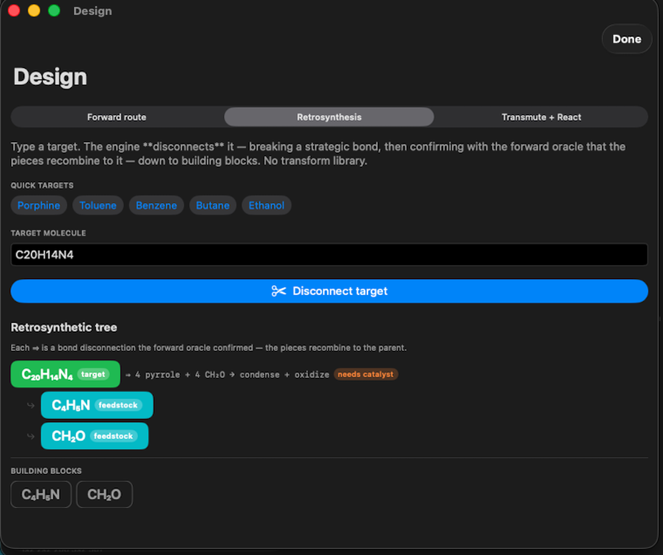Image resolution: width=663 pixels, height=555 pixels.
Task: Switch to the Forward route tab
Action: point(117,117)
